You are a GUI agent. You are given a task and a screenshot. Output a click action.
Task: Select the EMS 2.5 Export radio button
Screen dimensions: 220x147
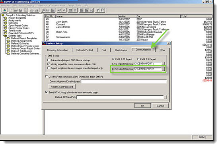138,59
